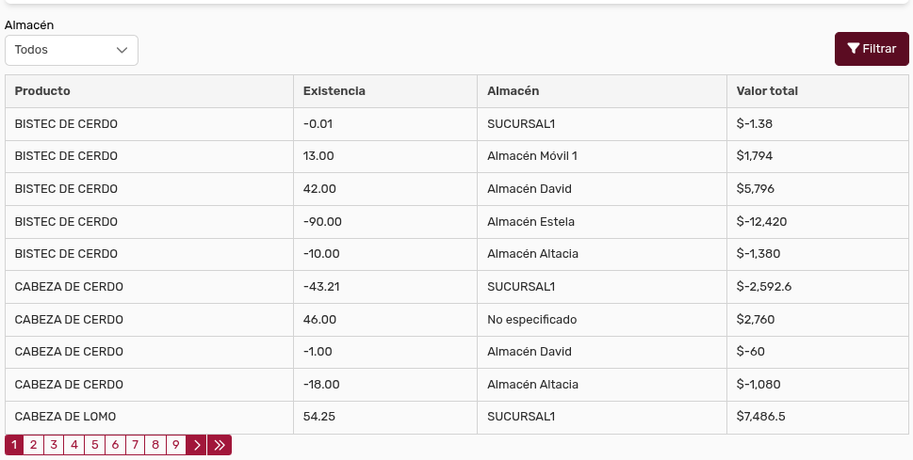
Task: Click the Producto column header
Action: point(42,91)
